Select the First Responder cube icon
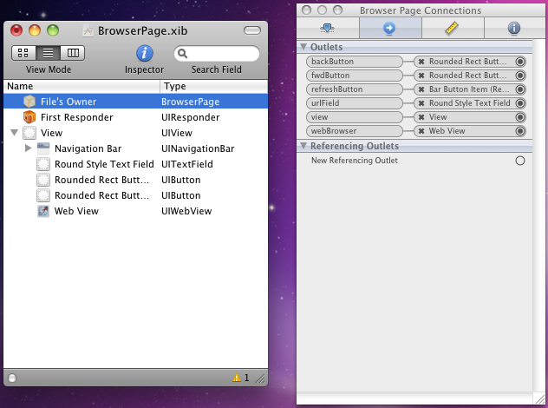The image size is (548, 408). [x=29, y=117]
